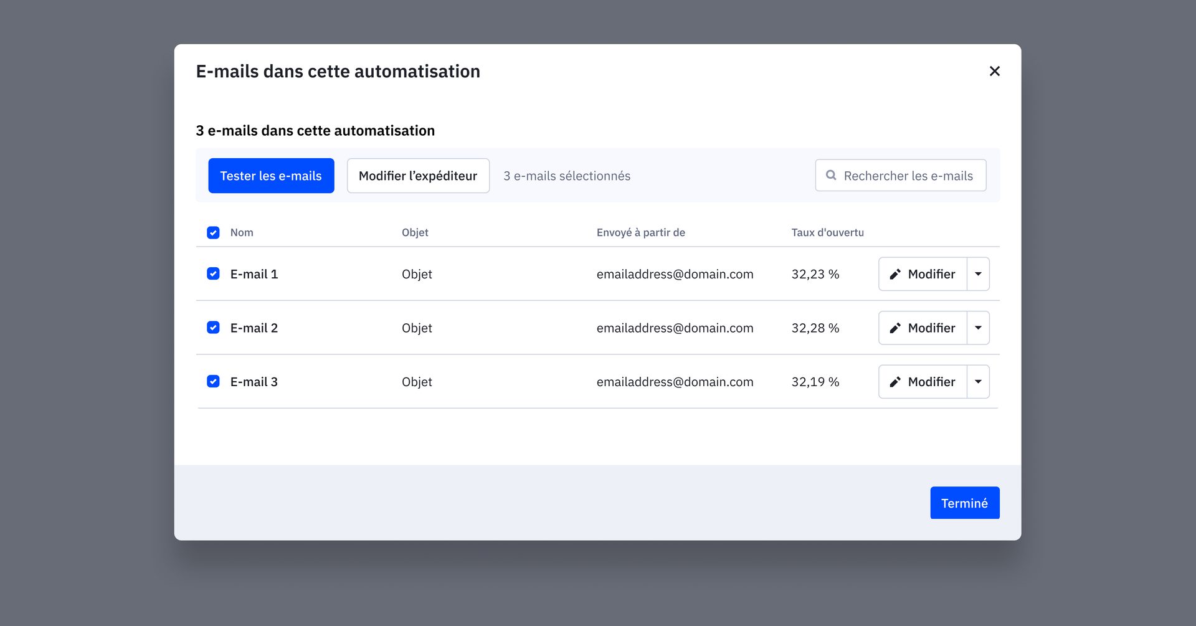Screen dimensions: 1196x626
Task: Click pencil icon in E-mail 3 row
Action: [895, 382]
